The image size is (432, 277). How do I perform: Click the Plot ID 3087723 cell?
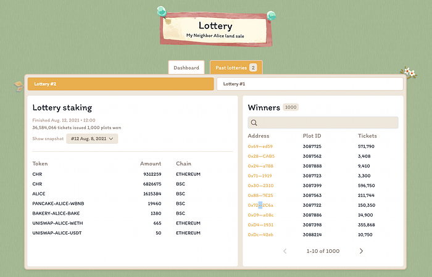point(312,176)
